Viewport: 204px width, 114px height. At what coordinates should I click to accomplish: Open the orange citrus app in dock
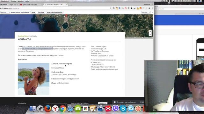coord(138,109)
